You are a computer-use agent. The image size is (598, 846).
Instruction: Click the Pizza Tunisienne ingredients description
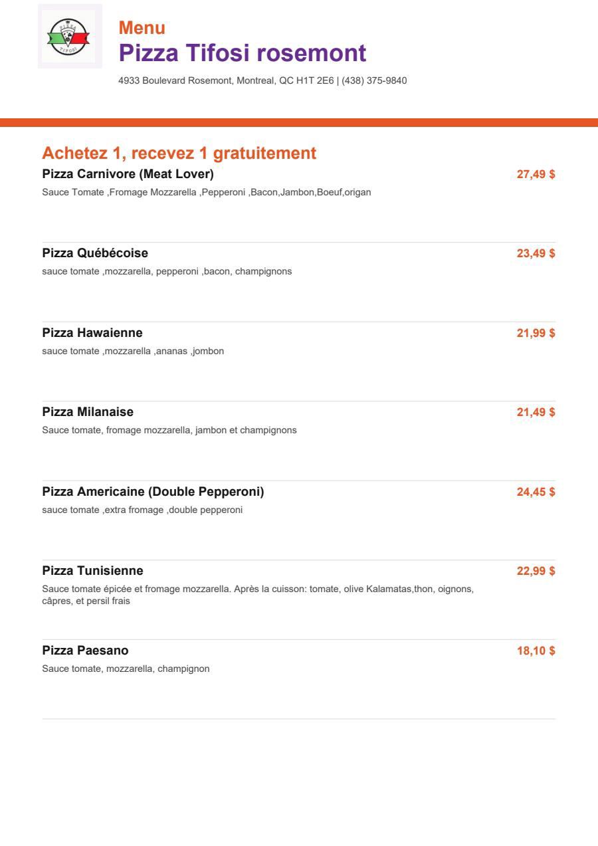coord(258,595)
